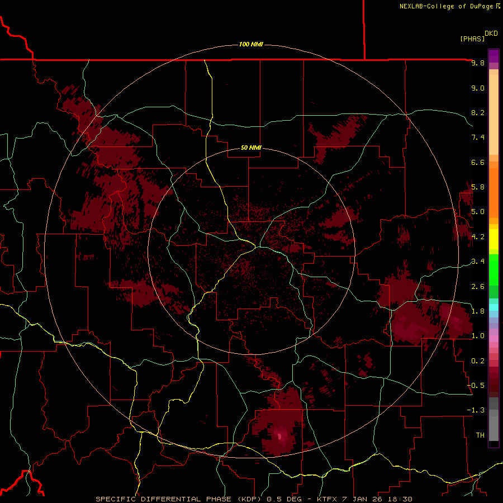This screenshot has width=503, height=503.
Task: Pick the yellow segment of the color bar
Action: pyautogui.click(x=493, y=239)
